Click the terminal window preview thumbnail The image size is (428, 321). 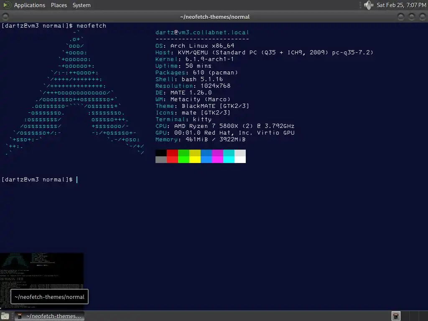(42, 281)
